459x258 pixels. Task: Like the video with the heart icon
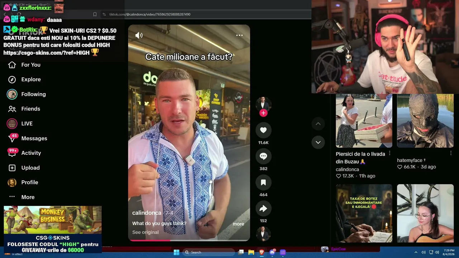[263, 130]
